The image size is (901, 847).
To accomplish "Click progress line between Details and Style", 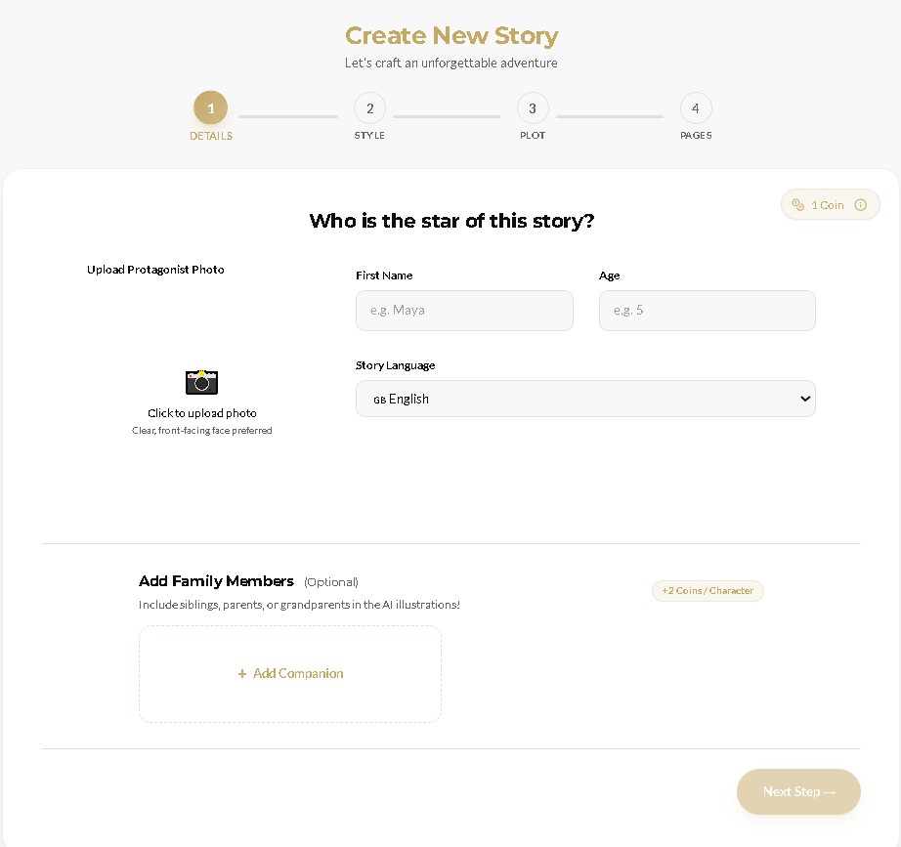I will pyautogui.click(x=288, y=117).
